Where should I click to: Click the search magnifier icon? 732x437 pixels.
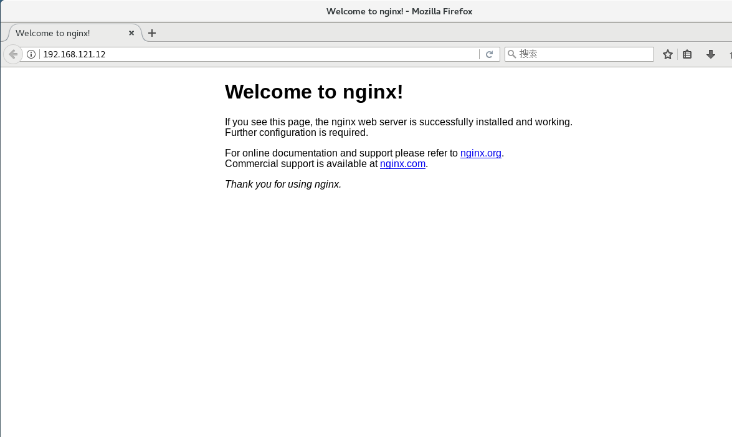coord(511,54)
